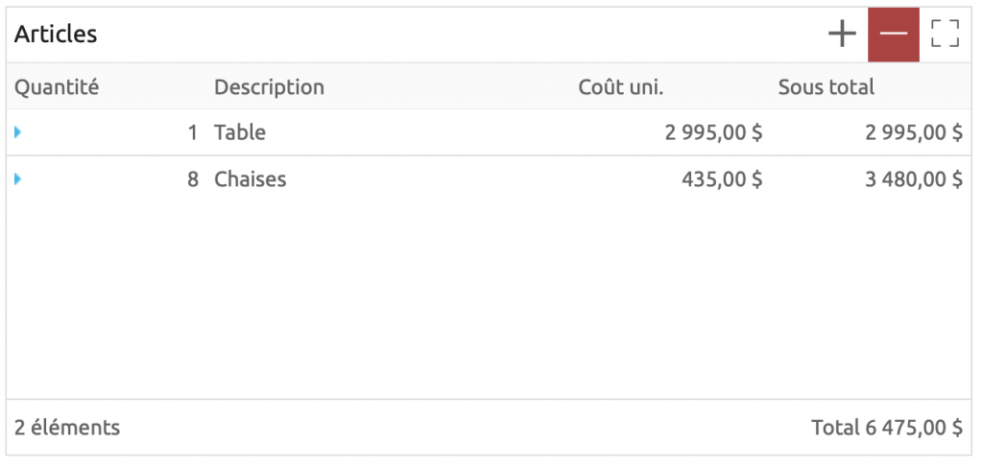
Task: Expand the Table row arrow
Action: click(18, 132)
